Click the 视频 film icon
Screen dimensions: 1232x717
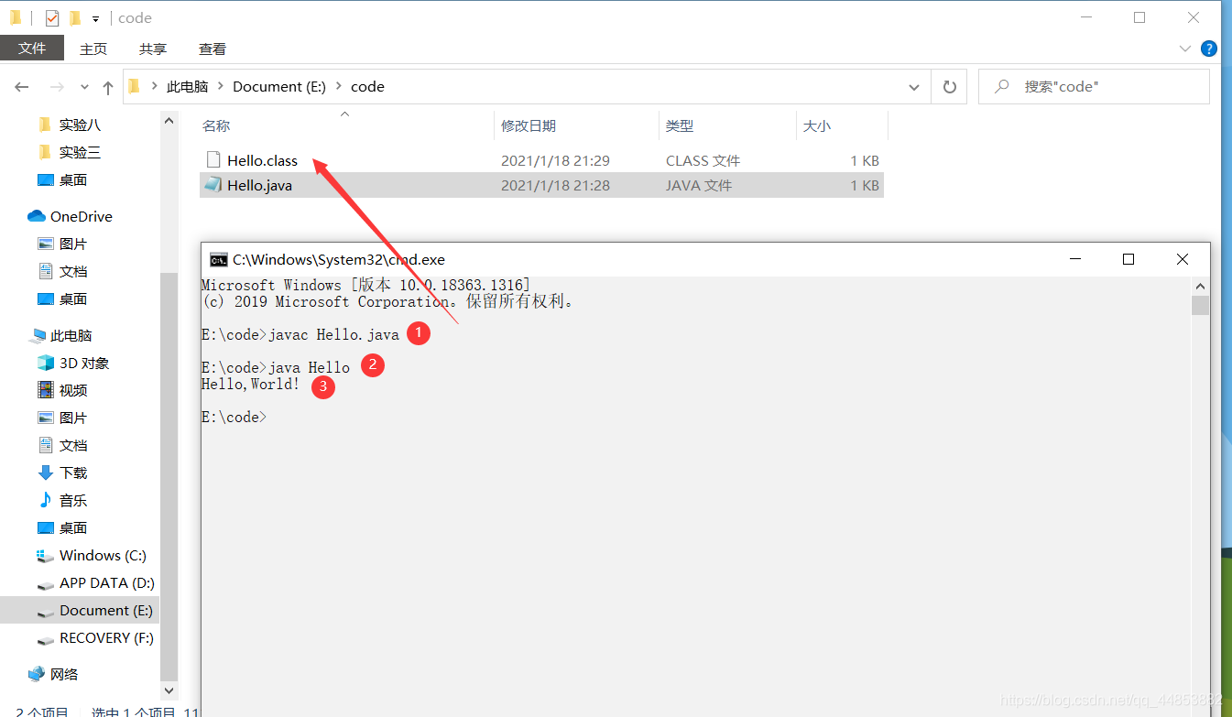pyautogui.click(x=46, y=390)
